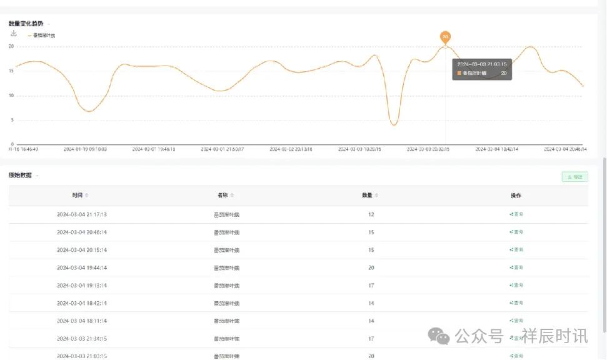This screenshot has height=360, width=607.
Task: Open 查询 for the 2024-03-04 19:13:14 record
Action: tap(516, 285)
